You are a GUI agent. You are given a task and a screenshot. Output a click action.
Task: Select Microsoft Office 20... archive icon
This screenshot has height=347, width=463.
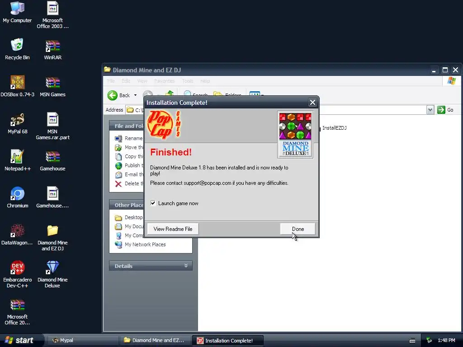tap(17, 312)
